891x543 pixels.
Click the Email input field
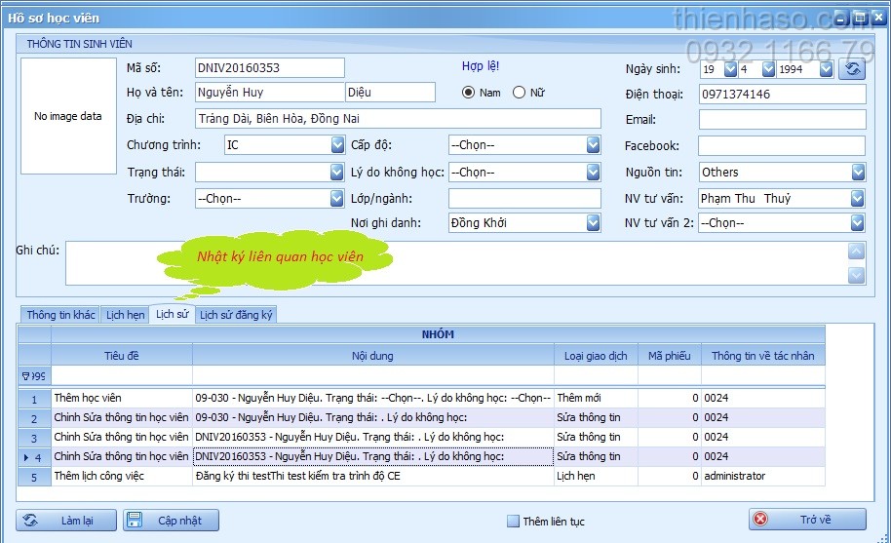782,120
